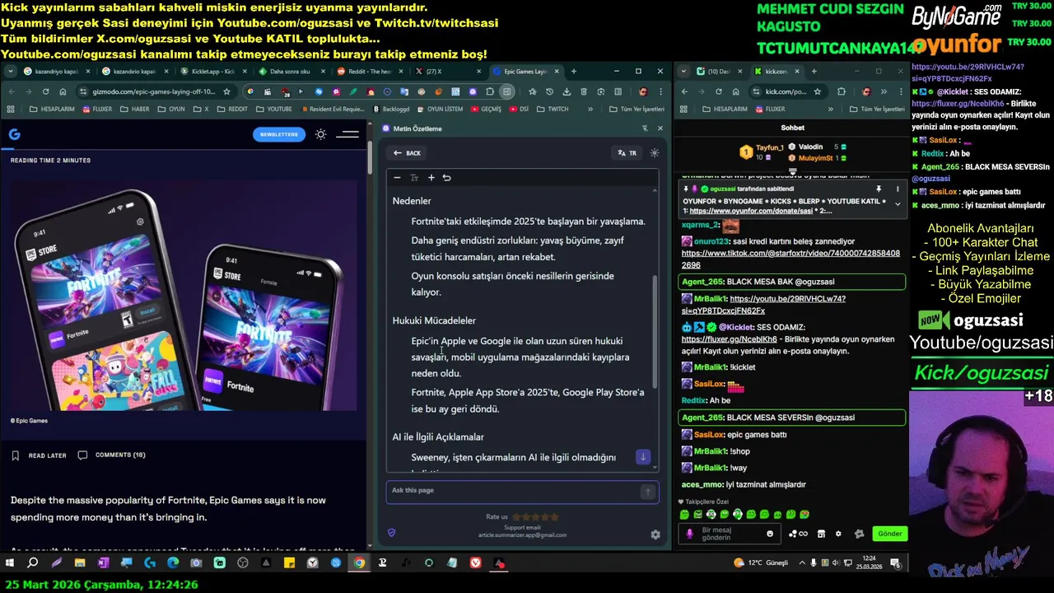Expand hidden bookmarks chevron in left window

click(x=590, y=109)
